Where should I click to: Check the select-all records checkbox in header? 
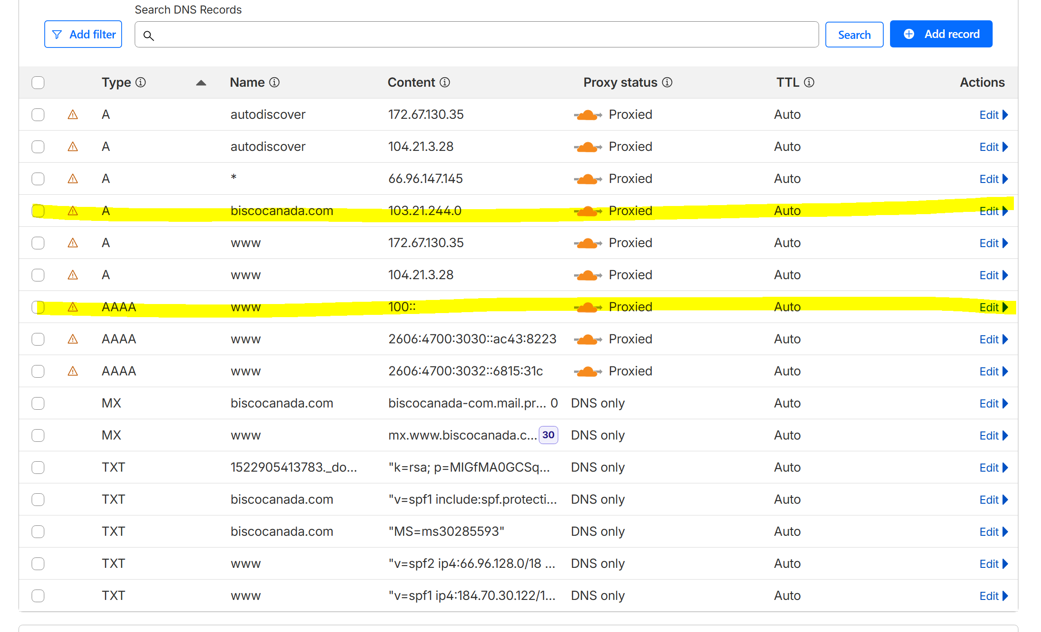pyautogui.click(x=38, y=83)
